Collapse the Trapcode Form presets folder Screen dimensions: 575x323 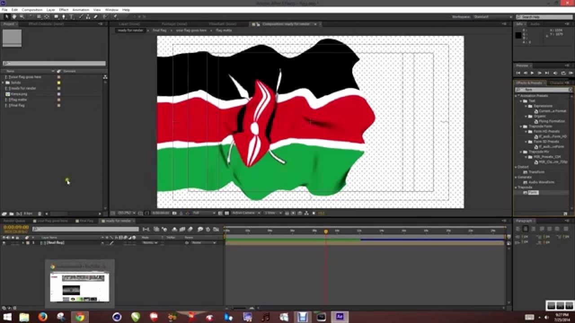tap(521, 127)
